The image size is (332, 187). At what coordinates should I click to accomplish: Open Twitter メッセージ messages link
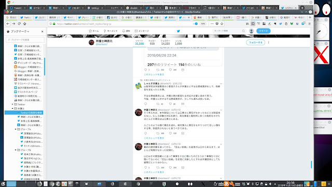(142, 31)
